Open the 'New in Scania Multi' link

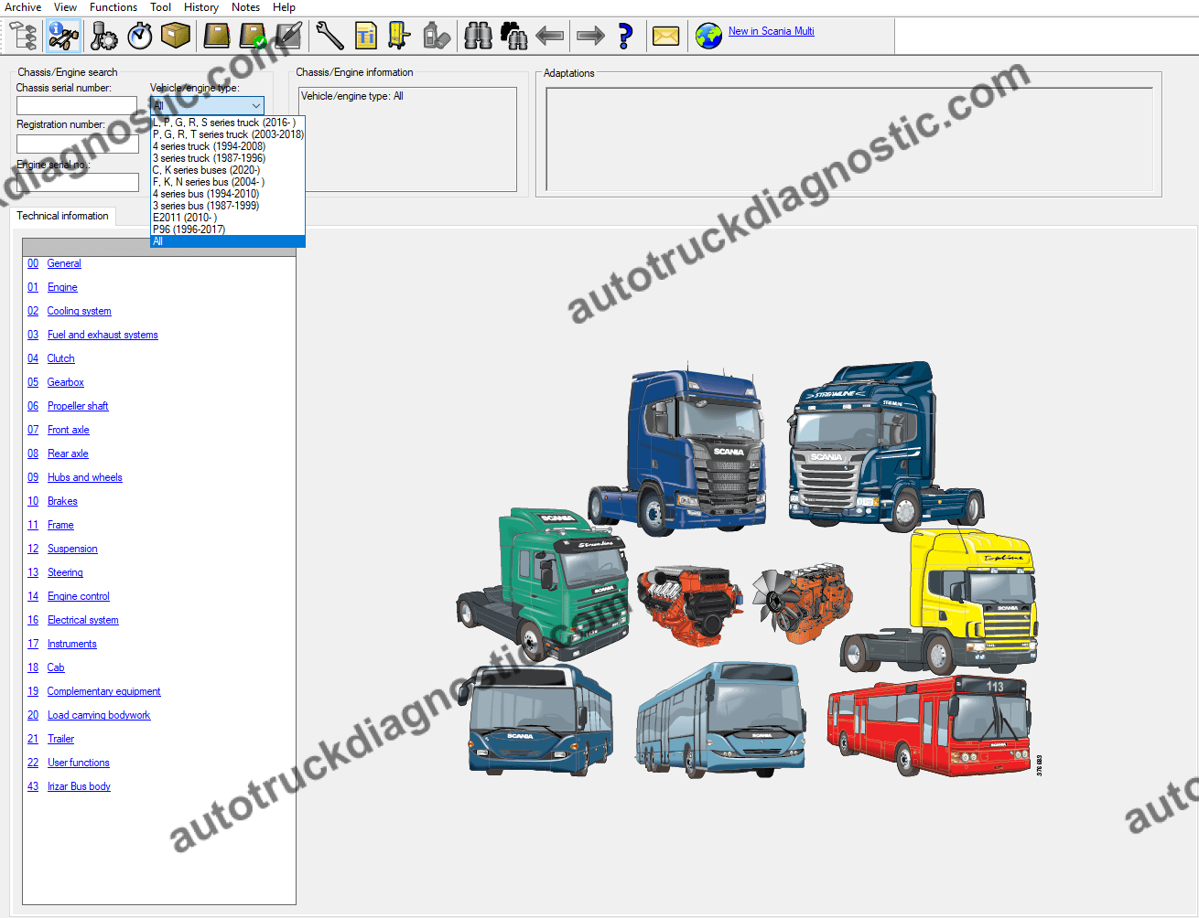pyautogui.click(x=771, y=31)
